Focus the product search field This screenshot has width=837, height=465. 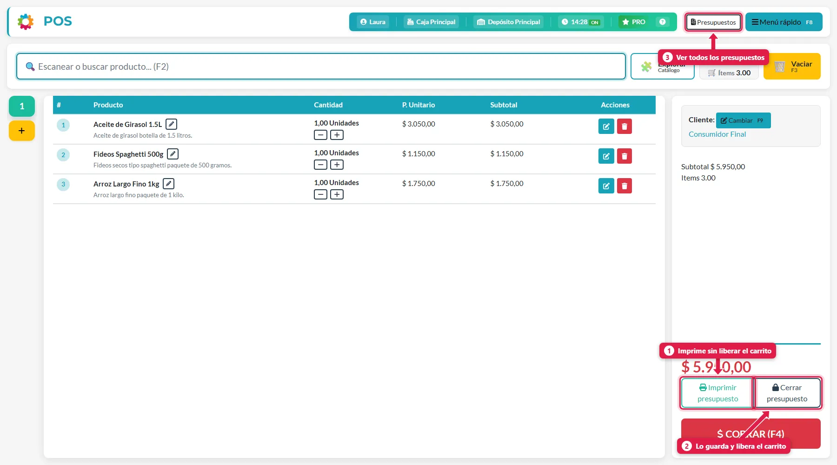[x=321, y=66]
